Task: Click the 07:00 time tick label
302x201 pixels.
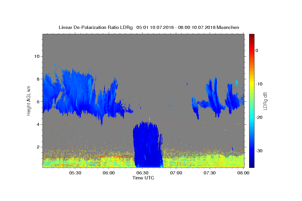Action: (x=176, y=173)
